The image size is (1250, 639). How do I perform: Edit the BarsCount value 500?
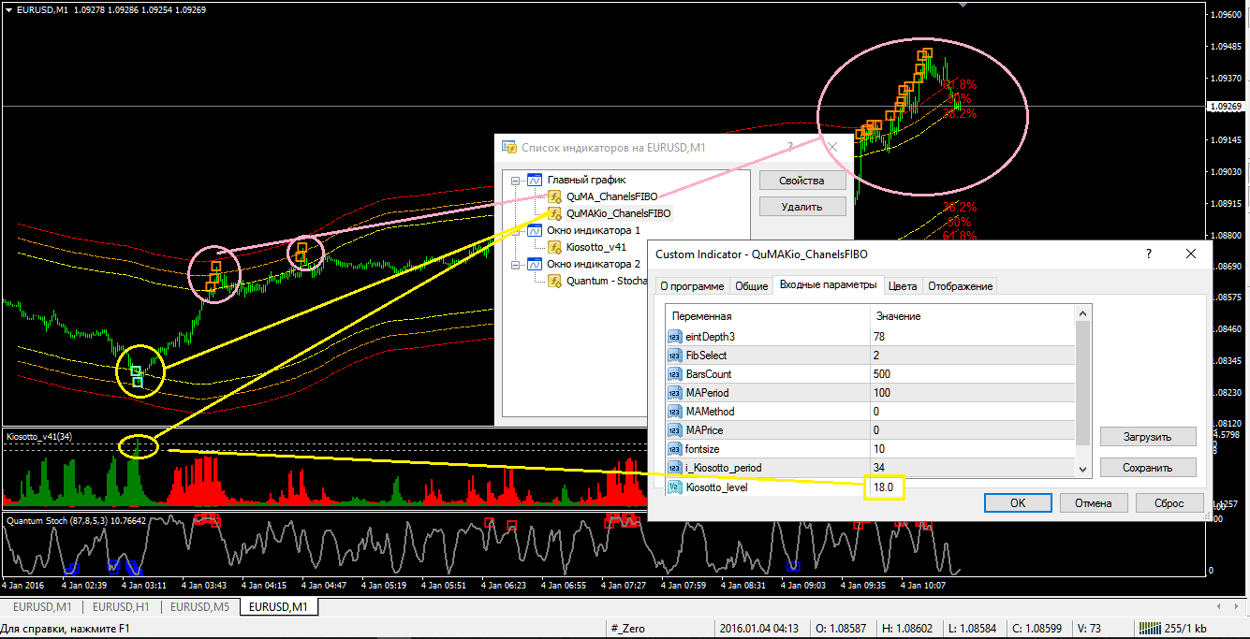(x=972, y=374)
